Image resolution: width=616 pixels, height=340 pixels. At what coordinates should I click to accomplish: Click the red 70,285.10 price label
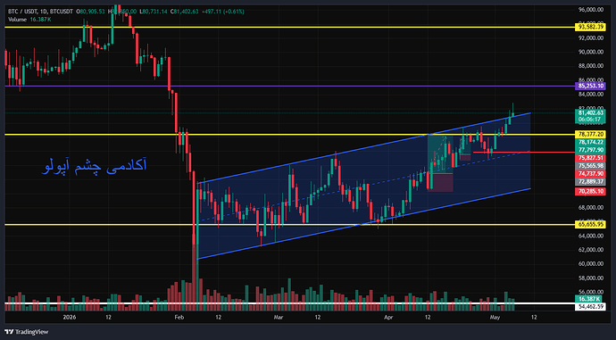point(590,192)
